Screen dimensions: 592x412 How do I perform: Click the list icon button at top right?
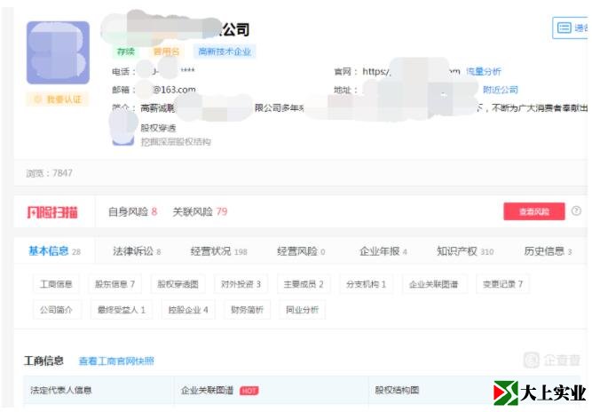click(571, 28)
